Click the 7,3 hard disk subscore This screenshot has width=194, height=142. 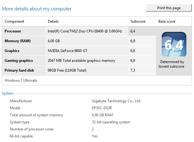133,70
